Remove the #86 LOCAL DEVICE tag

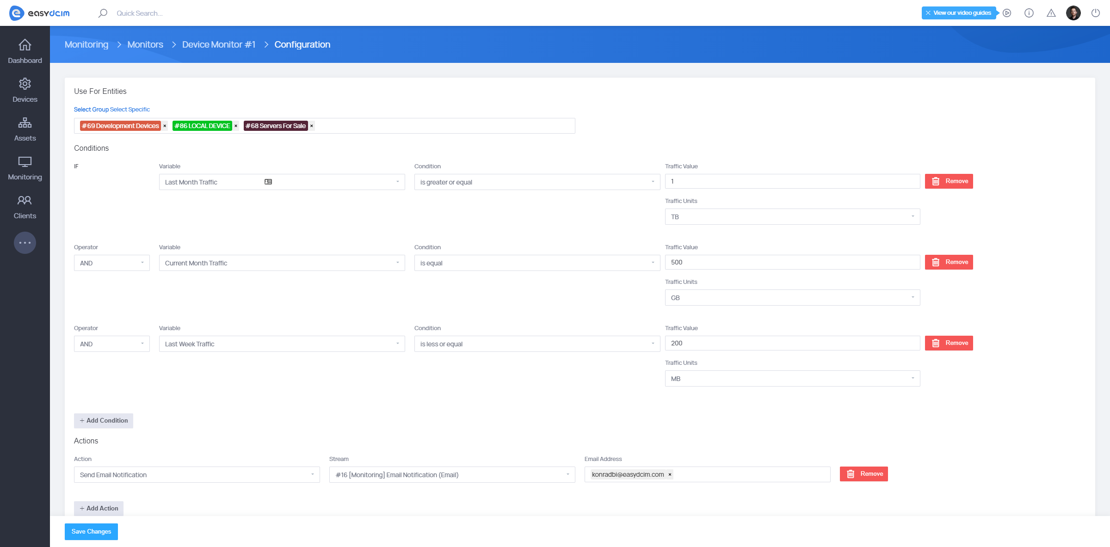(x=236, y=126)
